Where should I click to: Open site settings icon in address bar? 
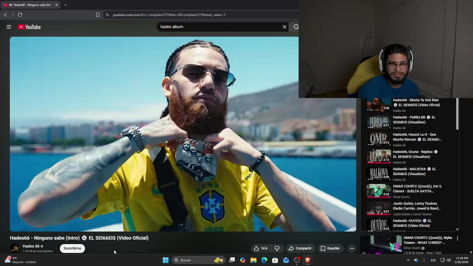coord(107,15)
